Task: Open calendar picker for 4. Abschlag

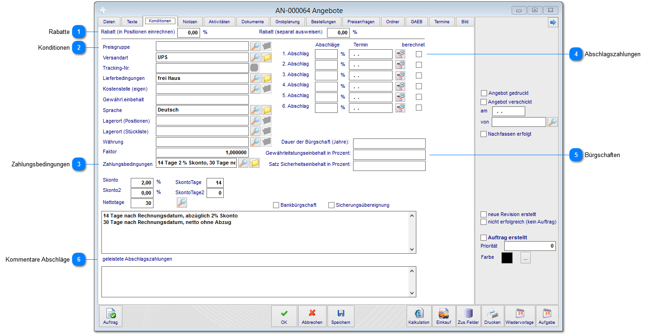Action: 400,86
